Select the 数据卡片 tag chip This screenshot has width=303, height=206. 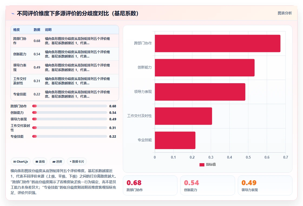77,162
